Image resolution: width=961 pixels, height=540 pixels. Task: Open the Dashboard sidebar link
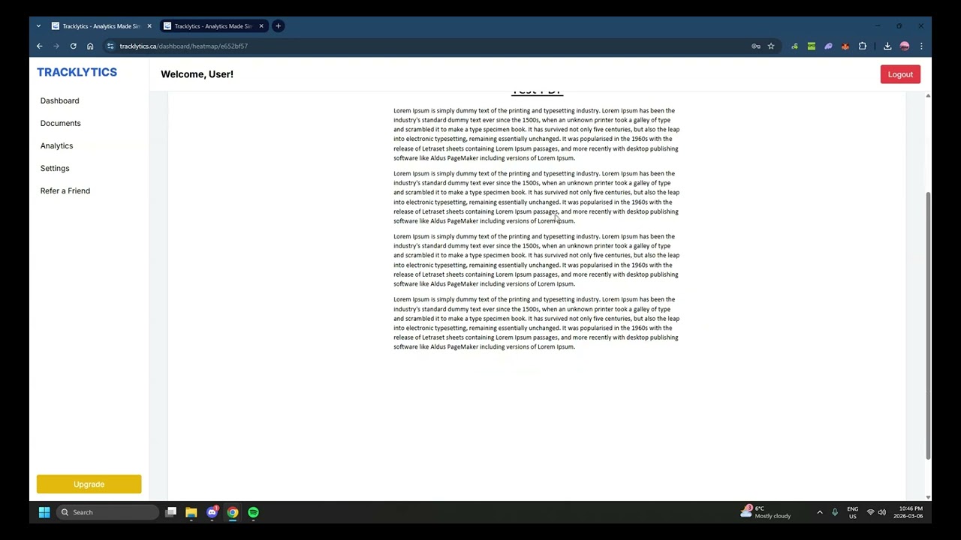[59, 100]
